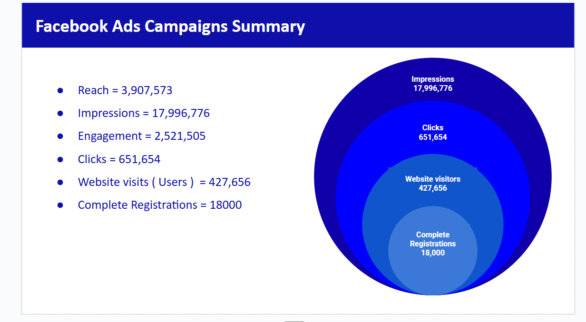Select the 'Facebook Ads Campaigns Summary' title
This screenshot has height=322, width=586.
[x=170, y=26]
